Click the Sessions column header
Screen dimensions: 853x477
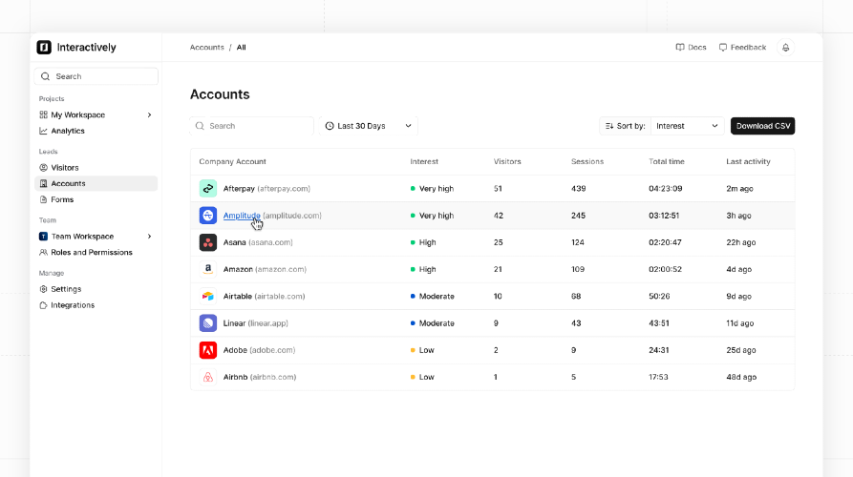pyautogui.click(x=587, y=162)
